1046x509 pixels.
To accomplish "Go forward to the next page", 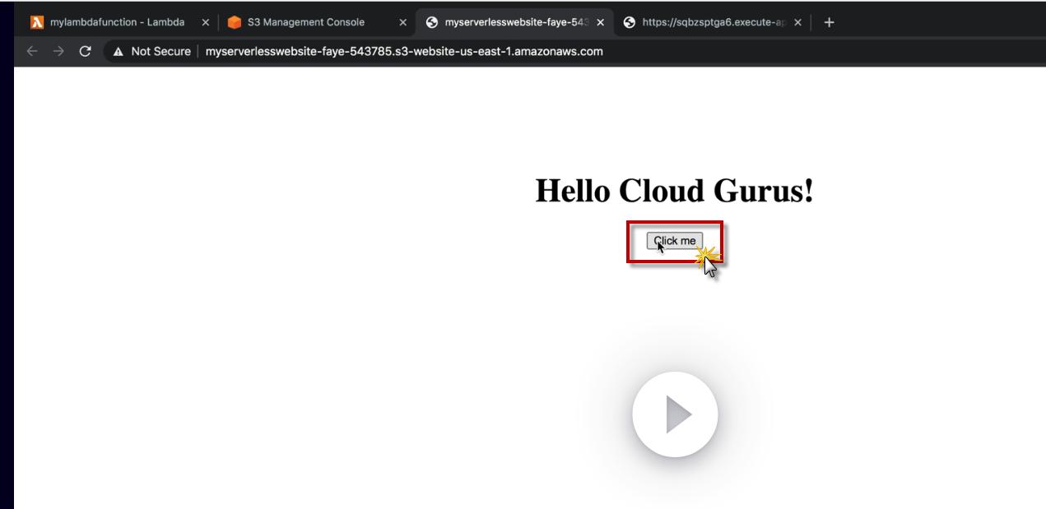I will coord(58,51).
